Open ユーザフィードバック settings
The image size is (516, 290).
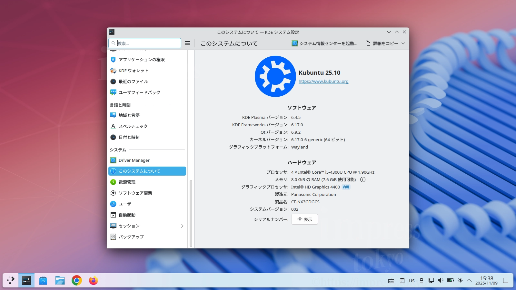pyautogui.click(x=147, y=92)
